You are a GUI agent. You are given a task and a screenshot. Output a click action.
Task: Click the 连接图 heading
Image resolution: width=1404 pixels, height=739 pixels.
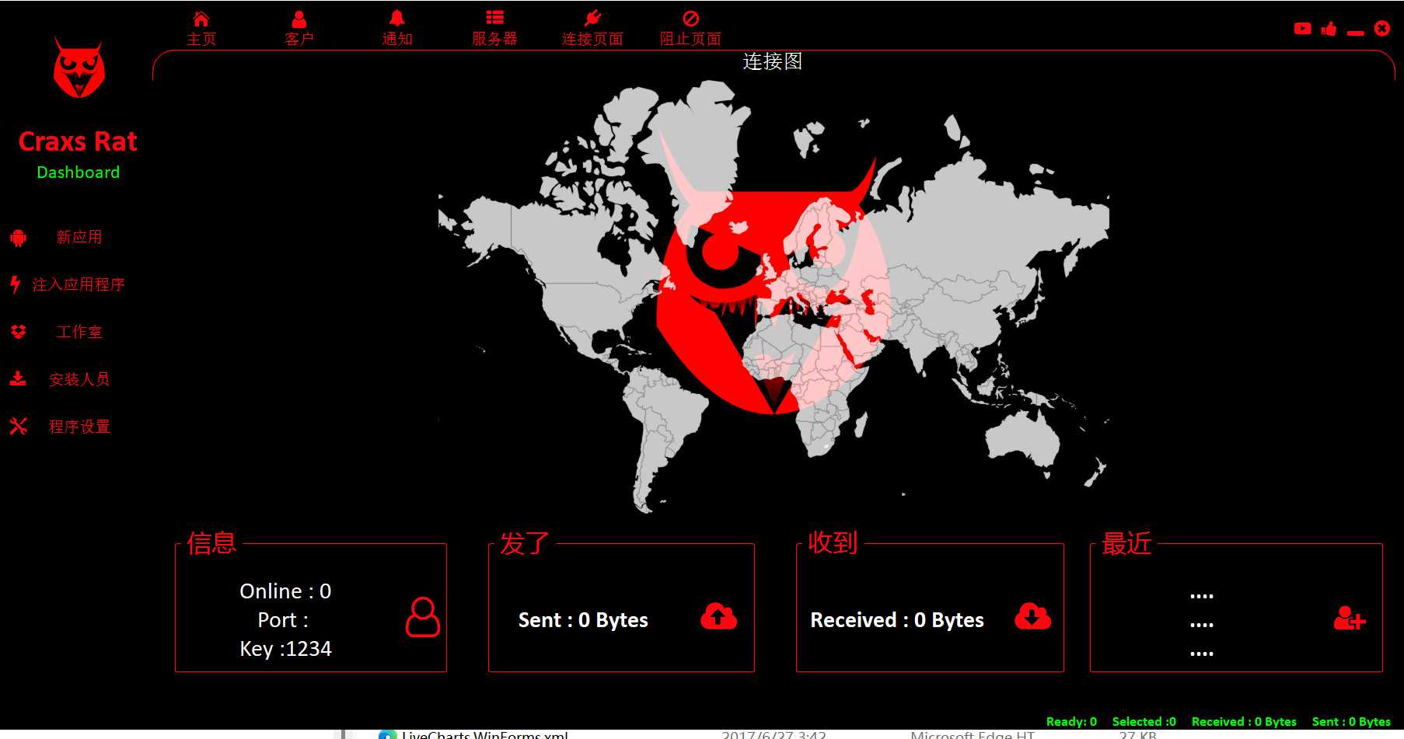coord(772,61)
